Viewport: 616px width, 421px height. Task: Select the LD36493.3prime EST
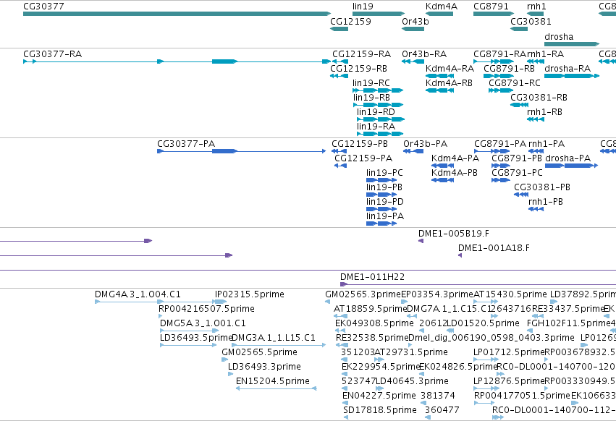pyautogui.click(x=231, y=374)
